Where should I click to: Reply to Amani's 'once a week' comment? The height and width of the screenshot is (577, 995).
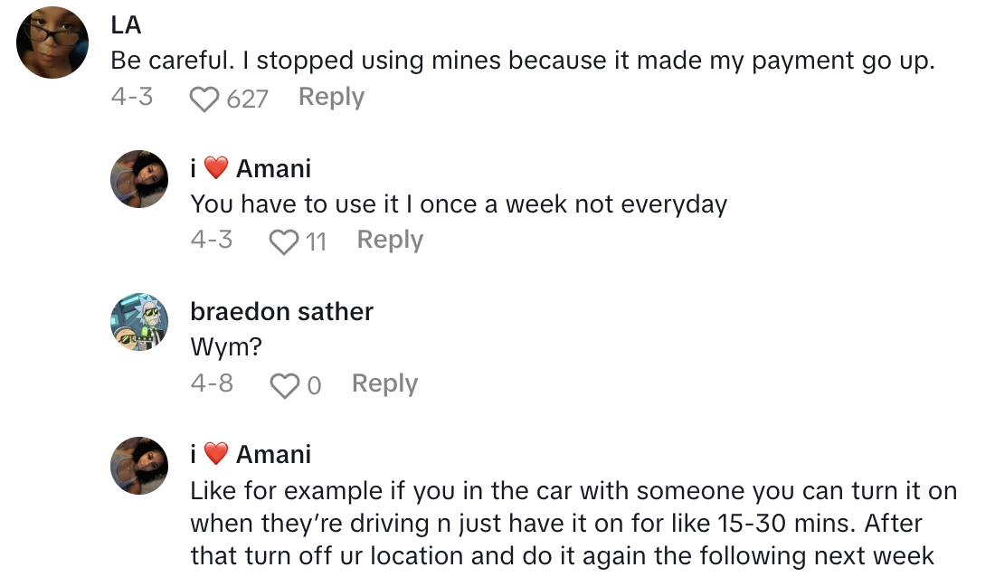390,240
